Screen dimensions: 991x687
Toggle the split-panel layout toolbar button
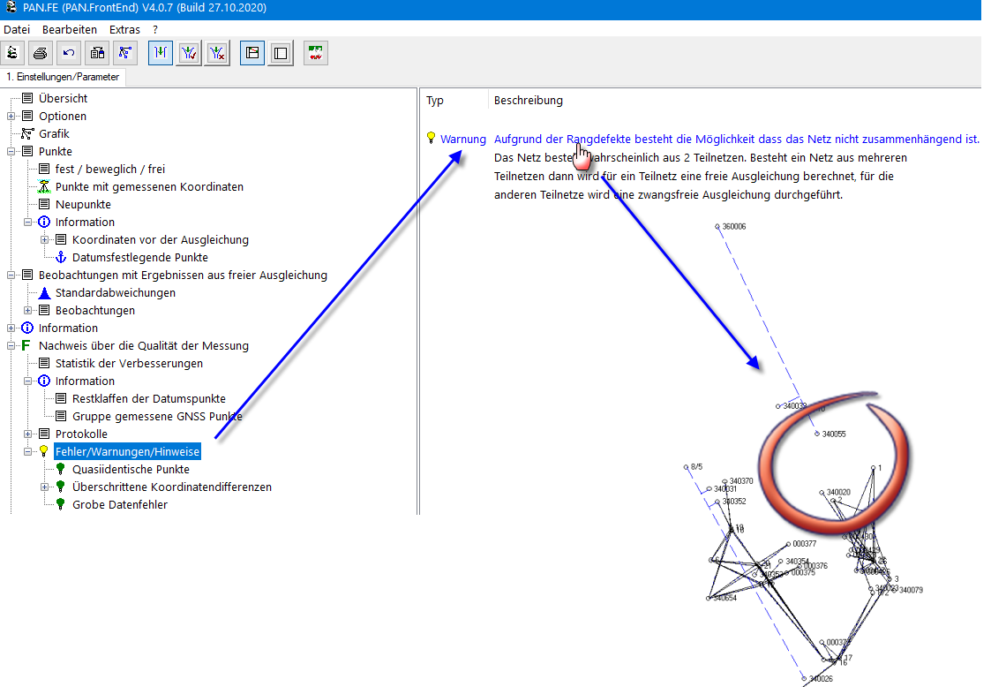[x=252, y=53]
